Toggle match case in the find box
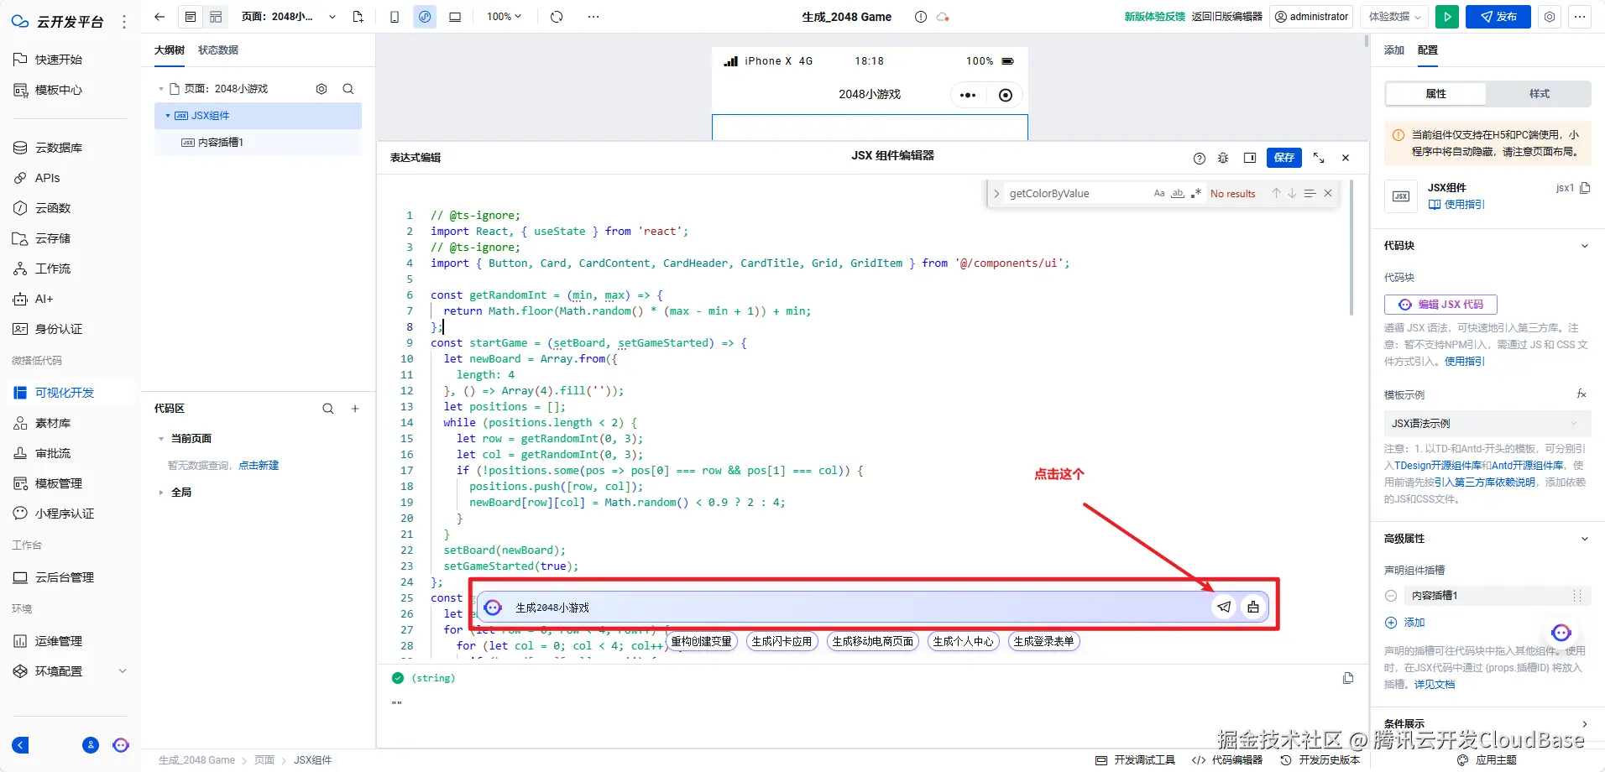 pos(1159,193)
